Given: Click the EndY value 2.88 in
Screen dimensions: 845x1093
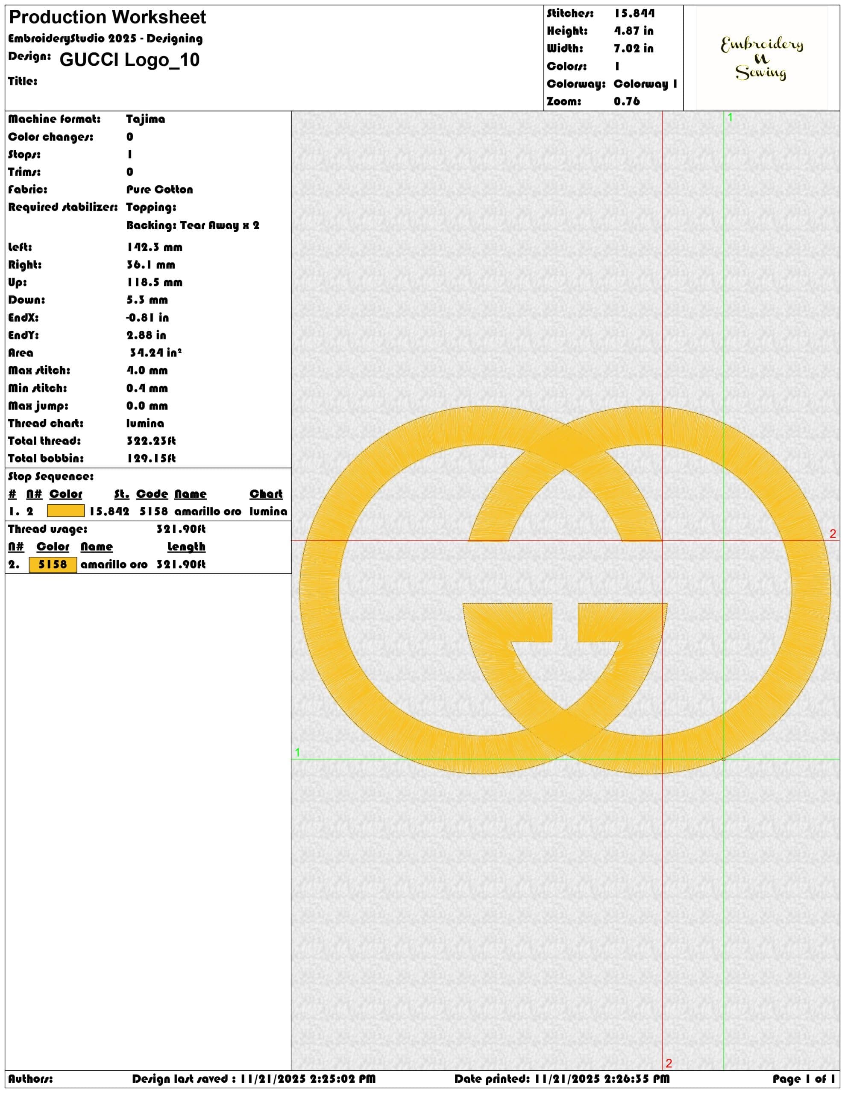Looking at the screenshot, I should click(x=146, y=335).
